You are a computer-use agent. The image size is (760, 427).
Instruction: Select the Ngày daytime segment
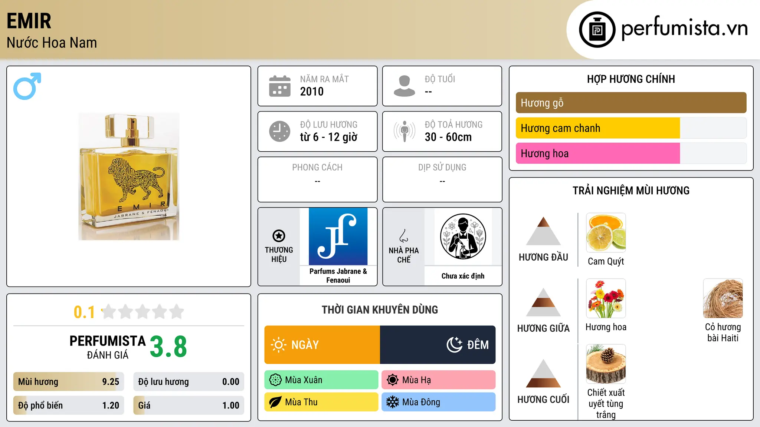pos(322,345)
